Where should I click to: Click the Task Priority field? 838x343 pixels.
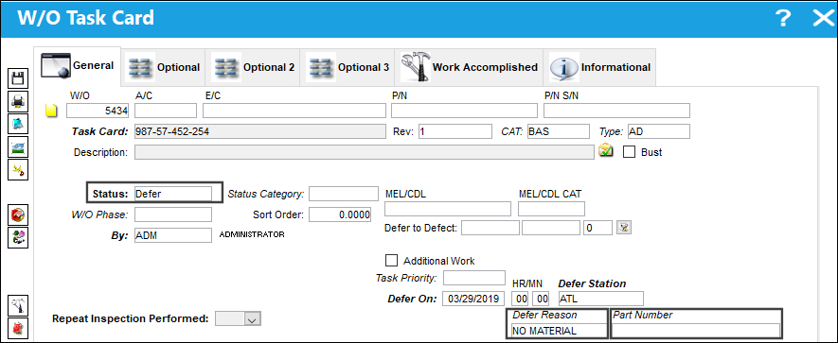pyautogui.click(x=474, y=278)
